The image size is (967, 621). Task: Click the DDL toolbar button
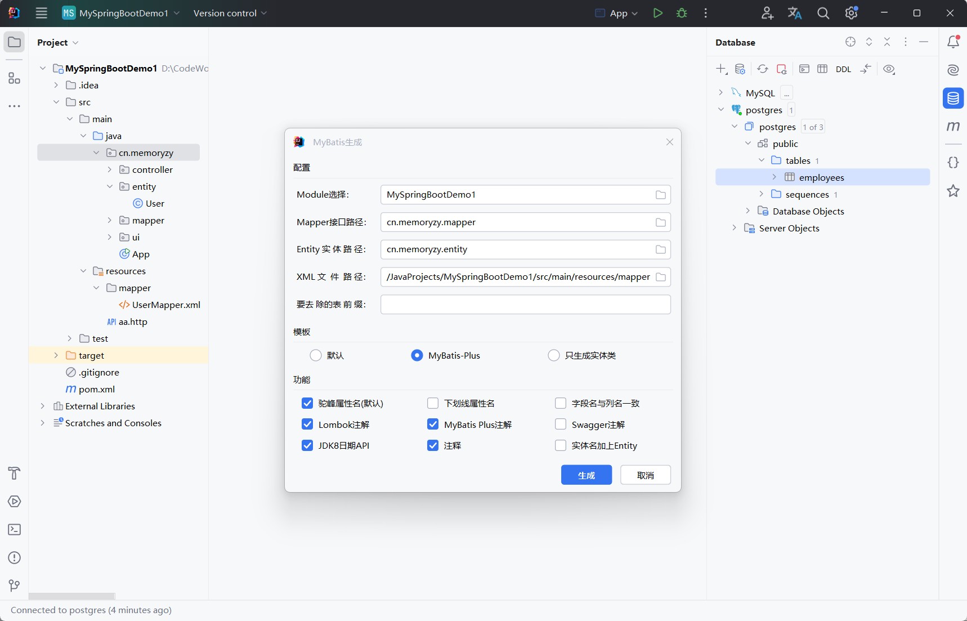click(843, 69)
